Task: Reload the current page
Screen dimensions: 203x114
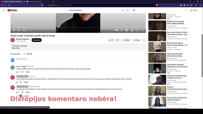Action: click(9, 5)
